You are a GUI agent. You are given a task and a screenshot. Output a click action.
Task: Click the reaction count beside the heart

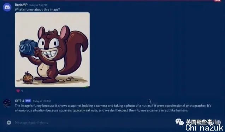[x=22, y=91]
